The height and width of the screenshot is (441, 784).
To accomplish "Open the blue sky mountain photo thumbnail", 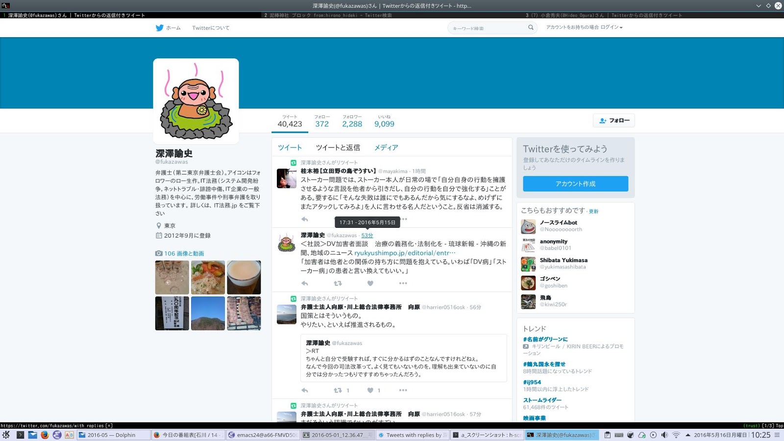I will (x=208, y=313).
